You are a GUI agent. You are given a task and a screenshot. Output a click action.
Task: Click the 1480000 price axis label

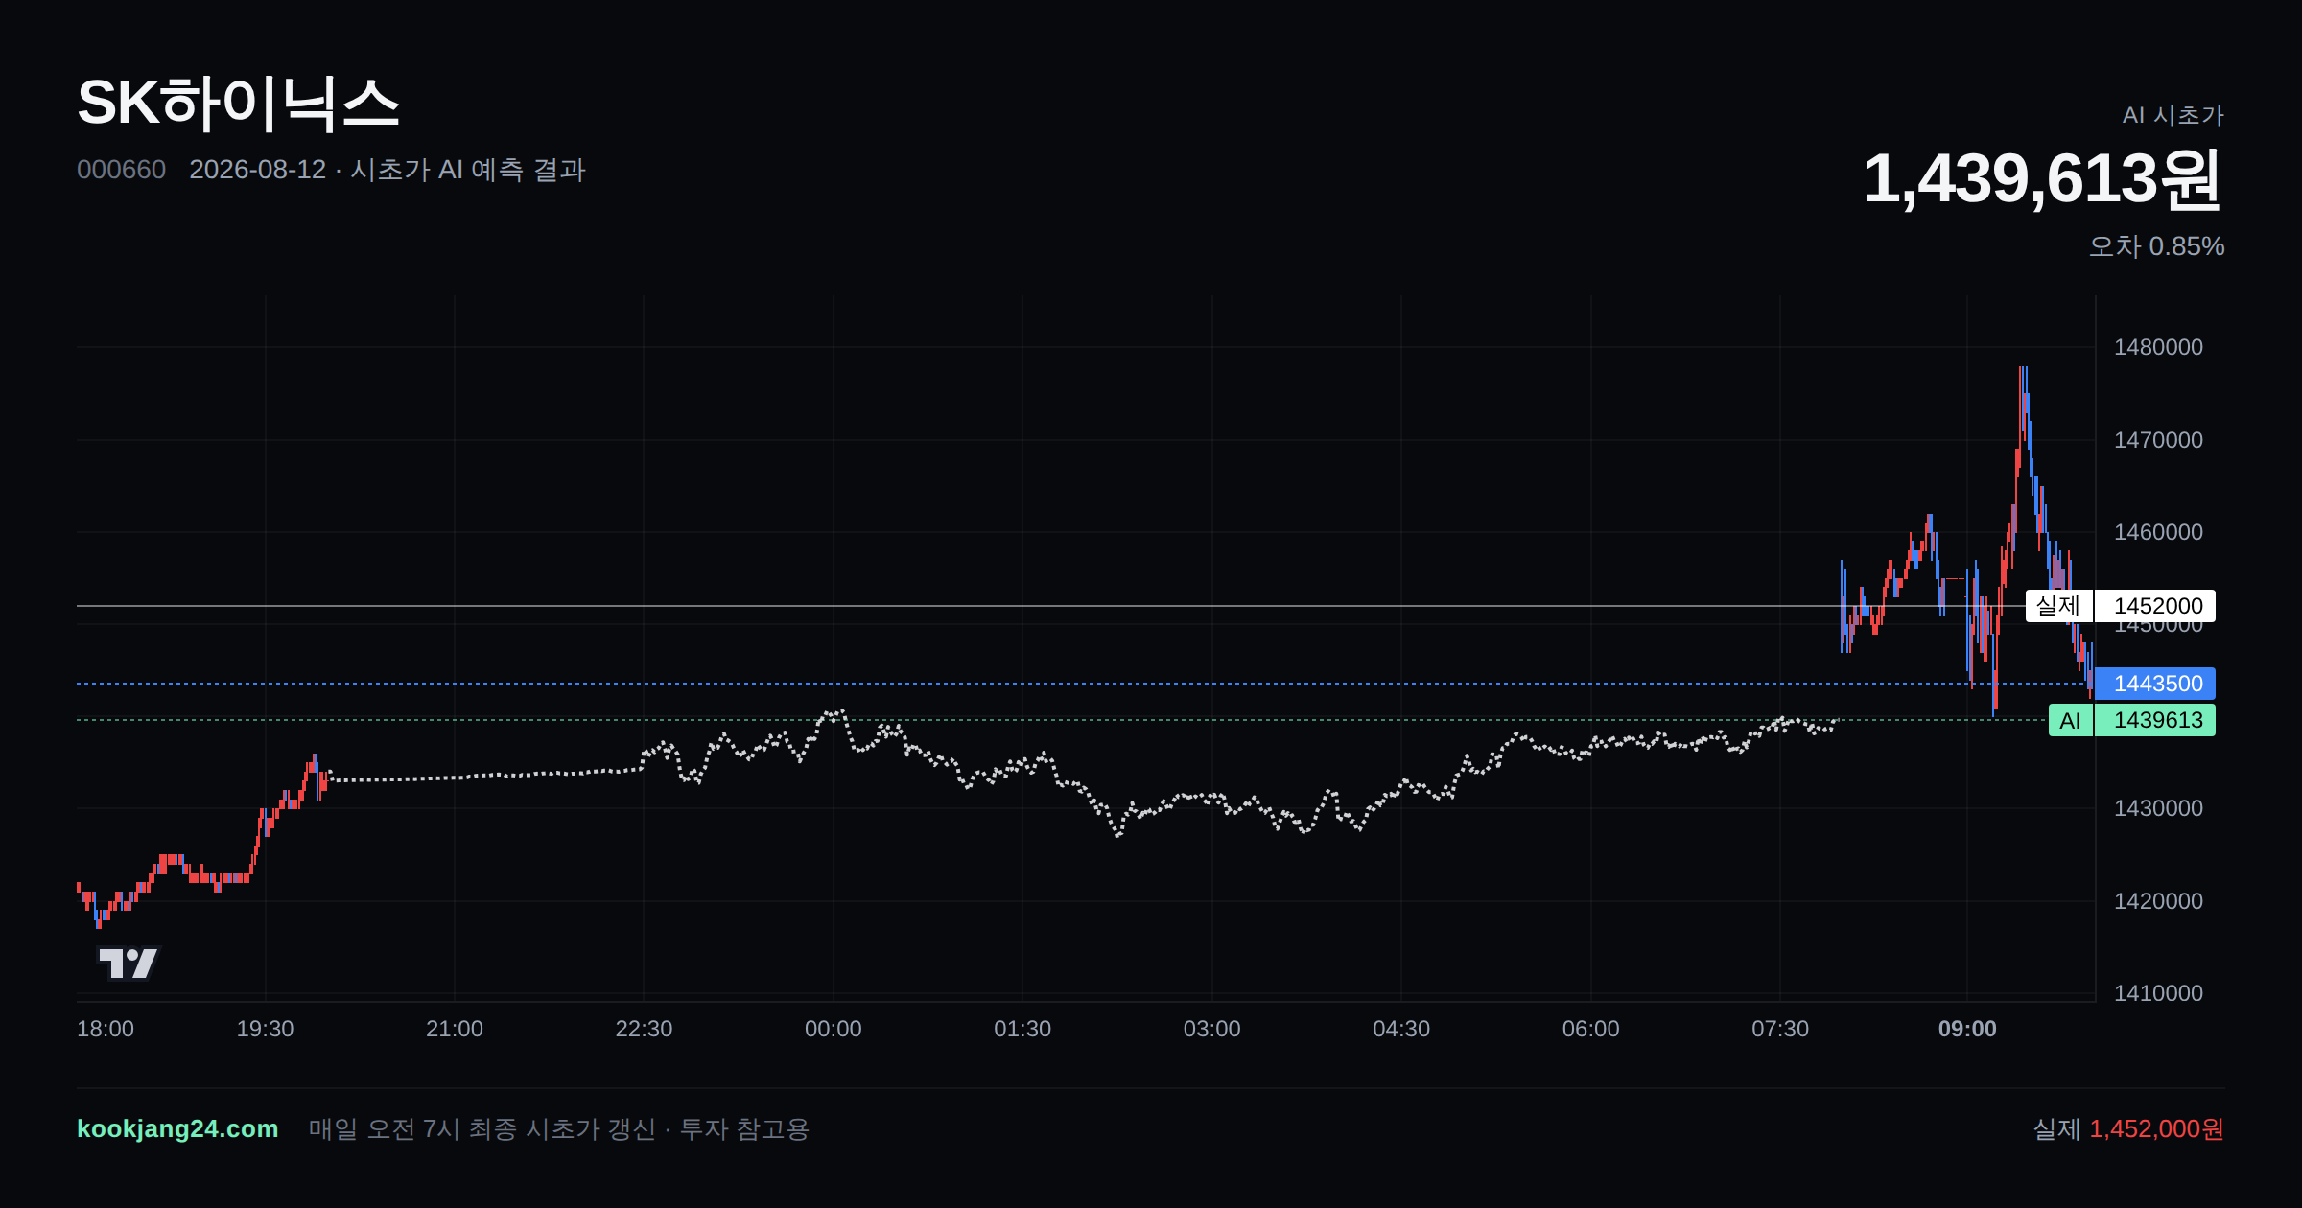click(x=2158, y=347)
